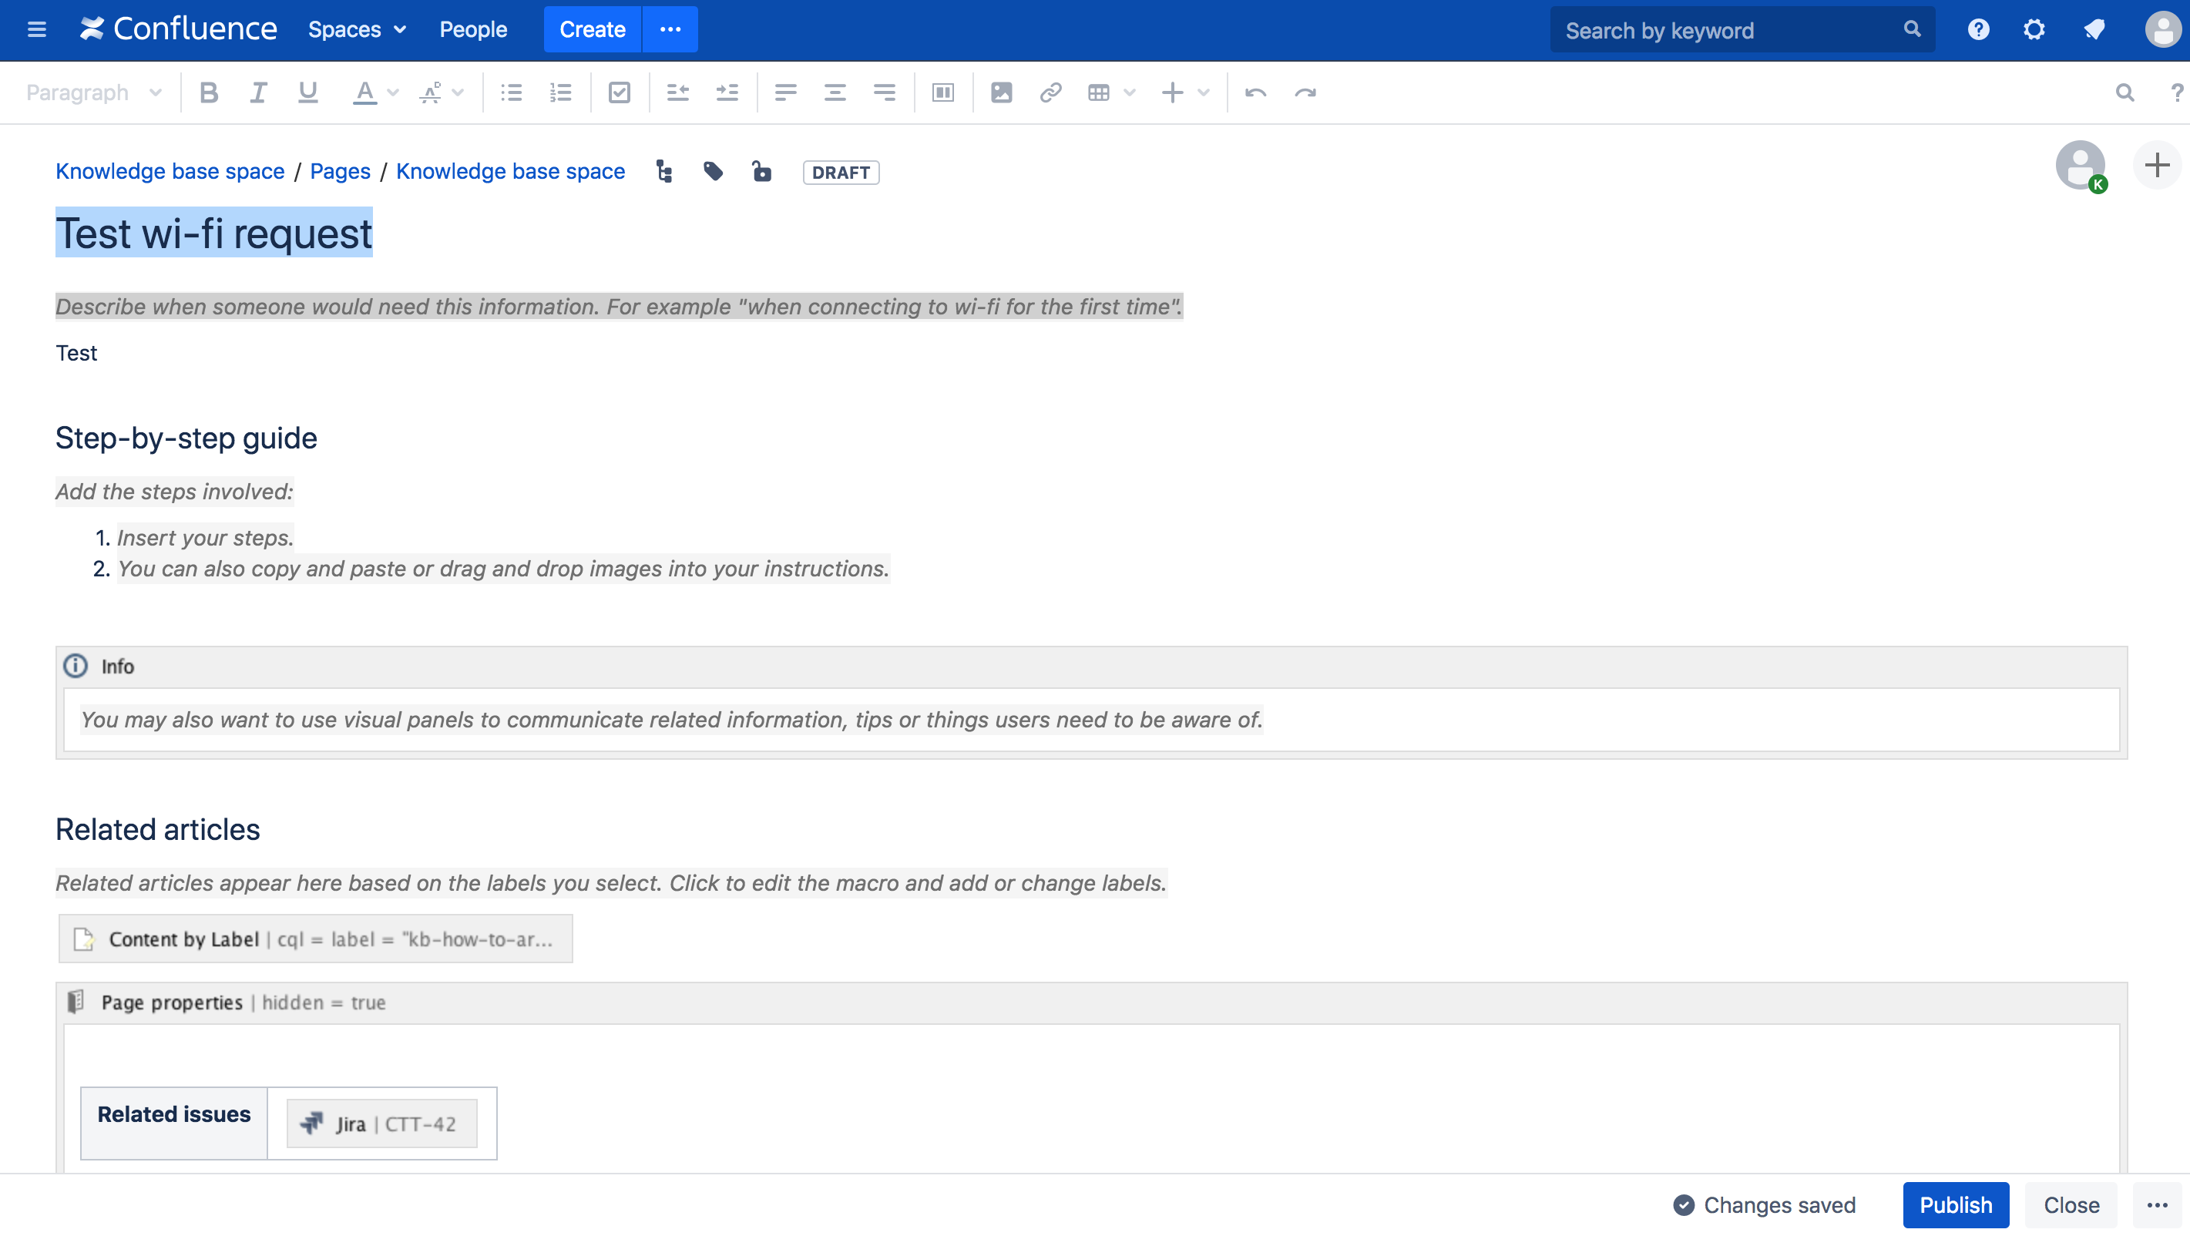Viewport: 2190px width, 1236px height.
Task: Open the Confluence main menu
Action: coord(38,27)
